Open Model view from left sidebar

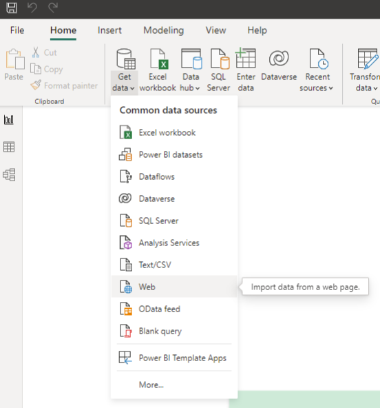9,174
